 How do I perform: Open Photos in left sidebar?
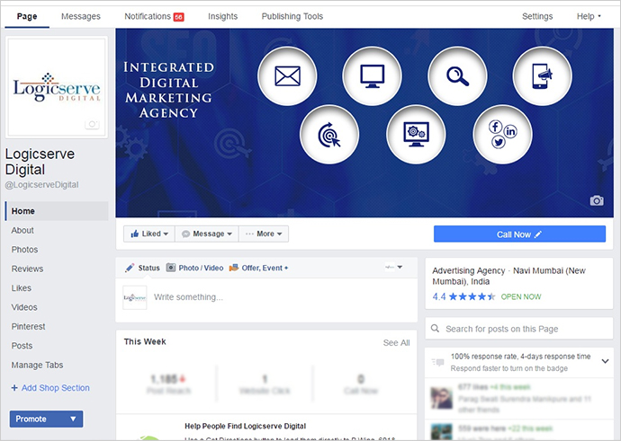coord(24,250)
